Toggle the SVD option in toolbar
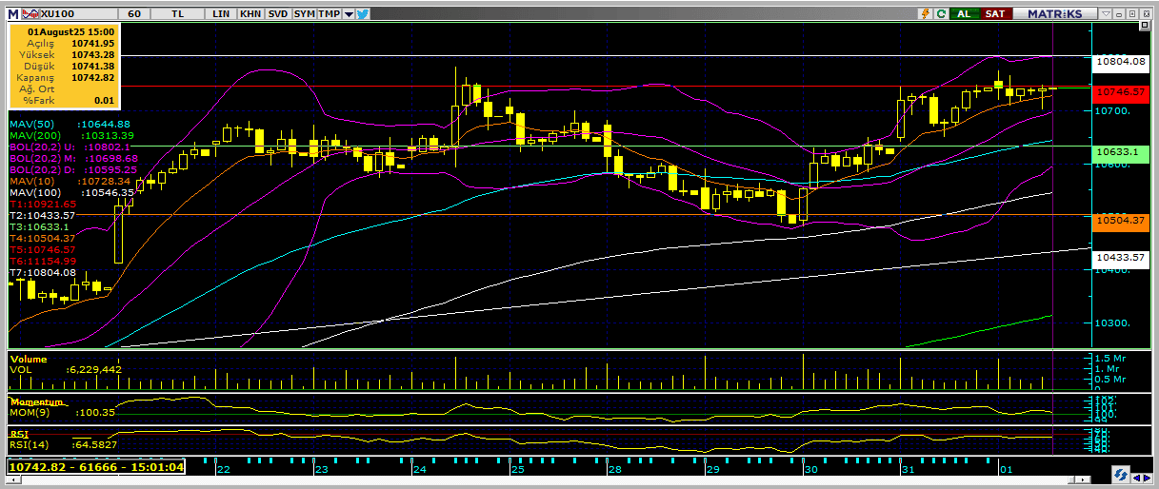 [x=277, y=14]
